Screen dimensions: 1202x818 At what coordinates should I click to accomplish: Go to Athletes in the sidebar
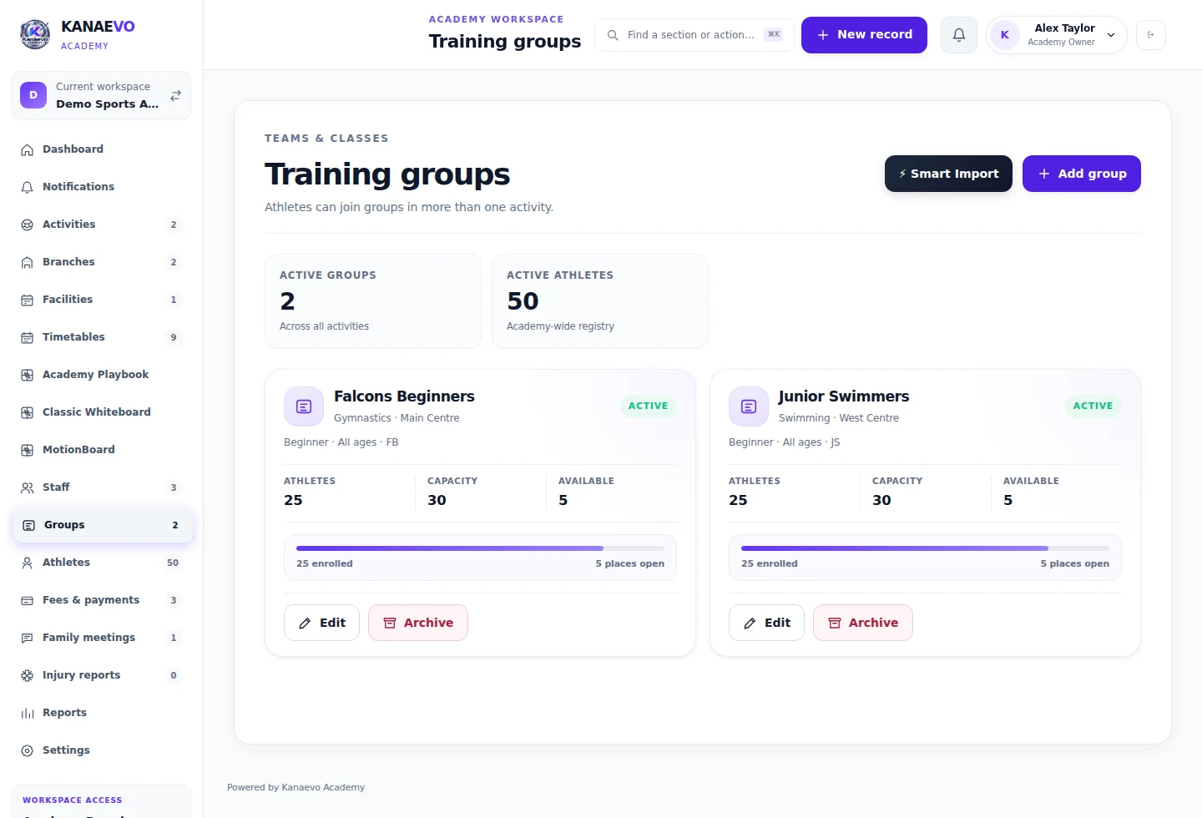pyautogui.click(x=102, y=563)
